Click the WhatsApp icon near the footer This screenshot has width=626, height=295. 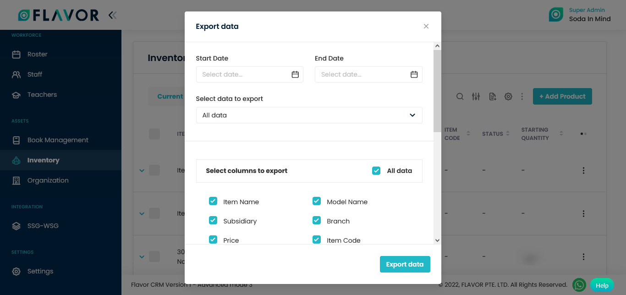pyautogui.click(x=579, y=285)
